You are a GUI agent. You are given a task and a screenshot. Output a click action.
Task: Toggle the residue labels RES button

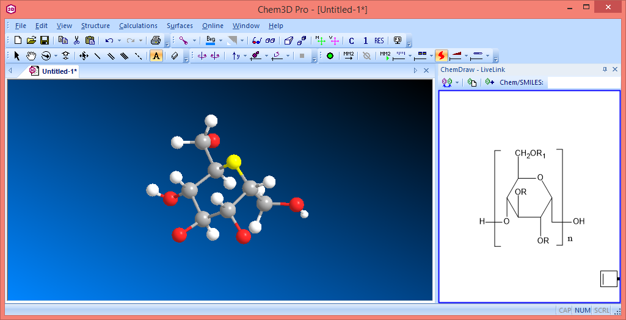pyautogui.click(x=379, y=40)
